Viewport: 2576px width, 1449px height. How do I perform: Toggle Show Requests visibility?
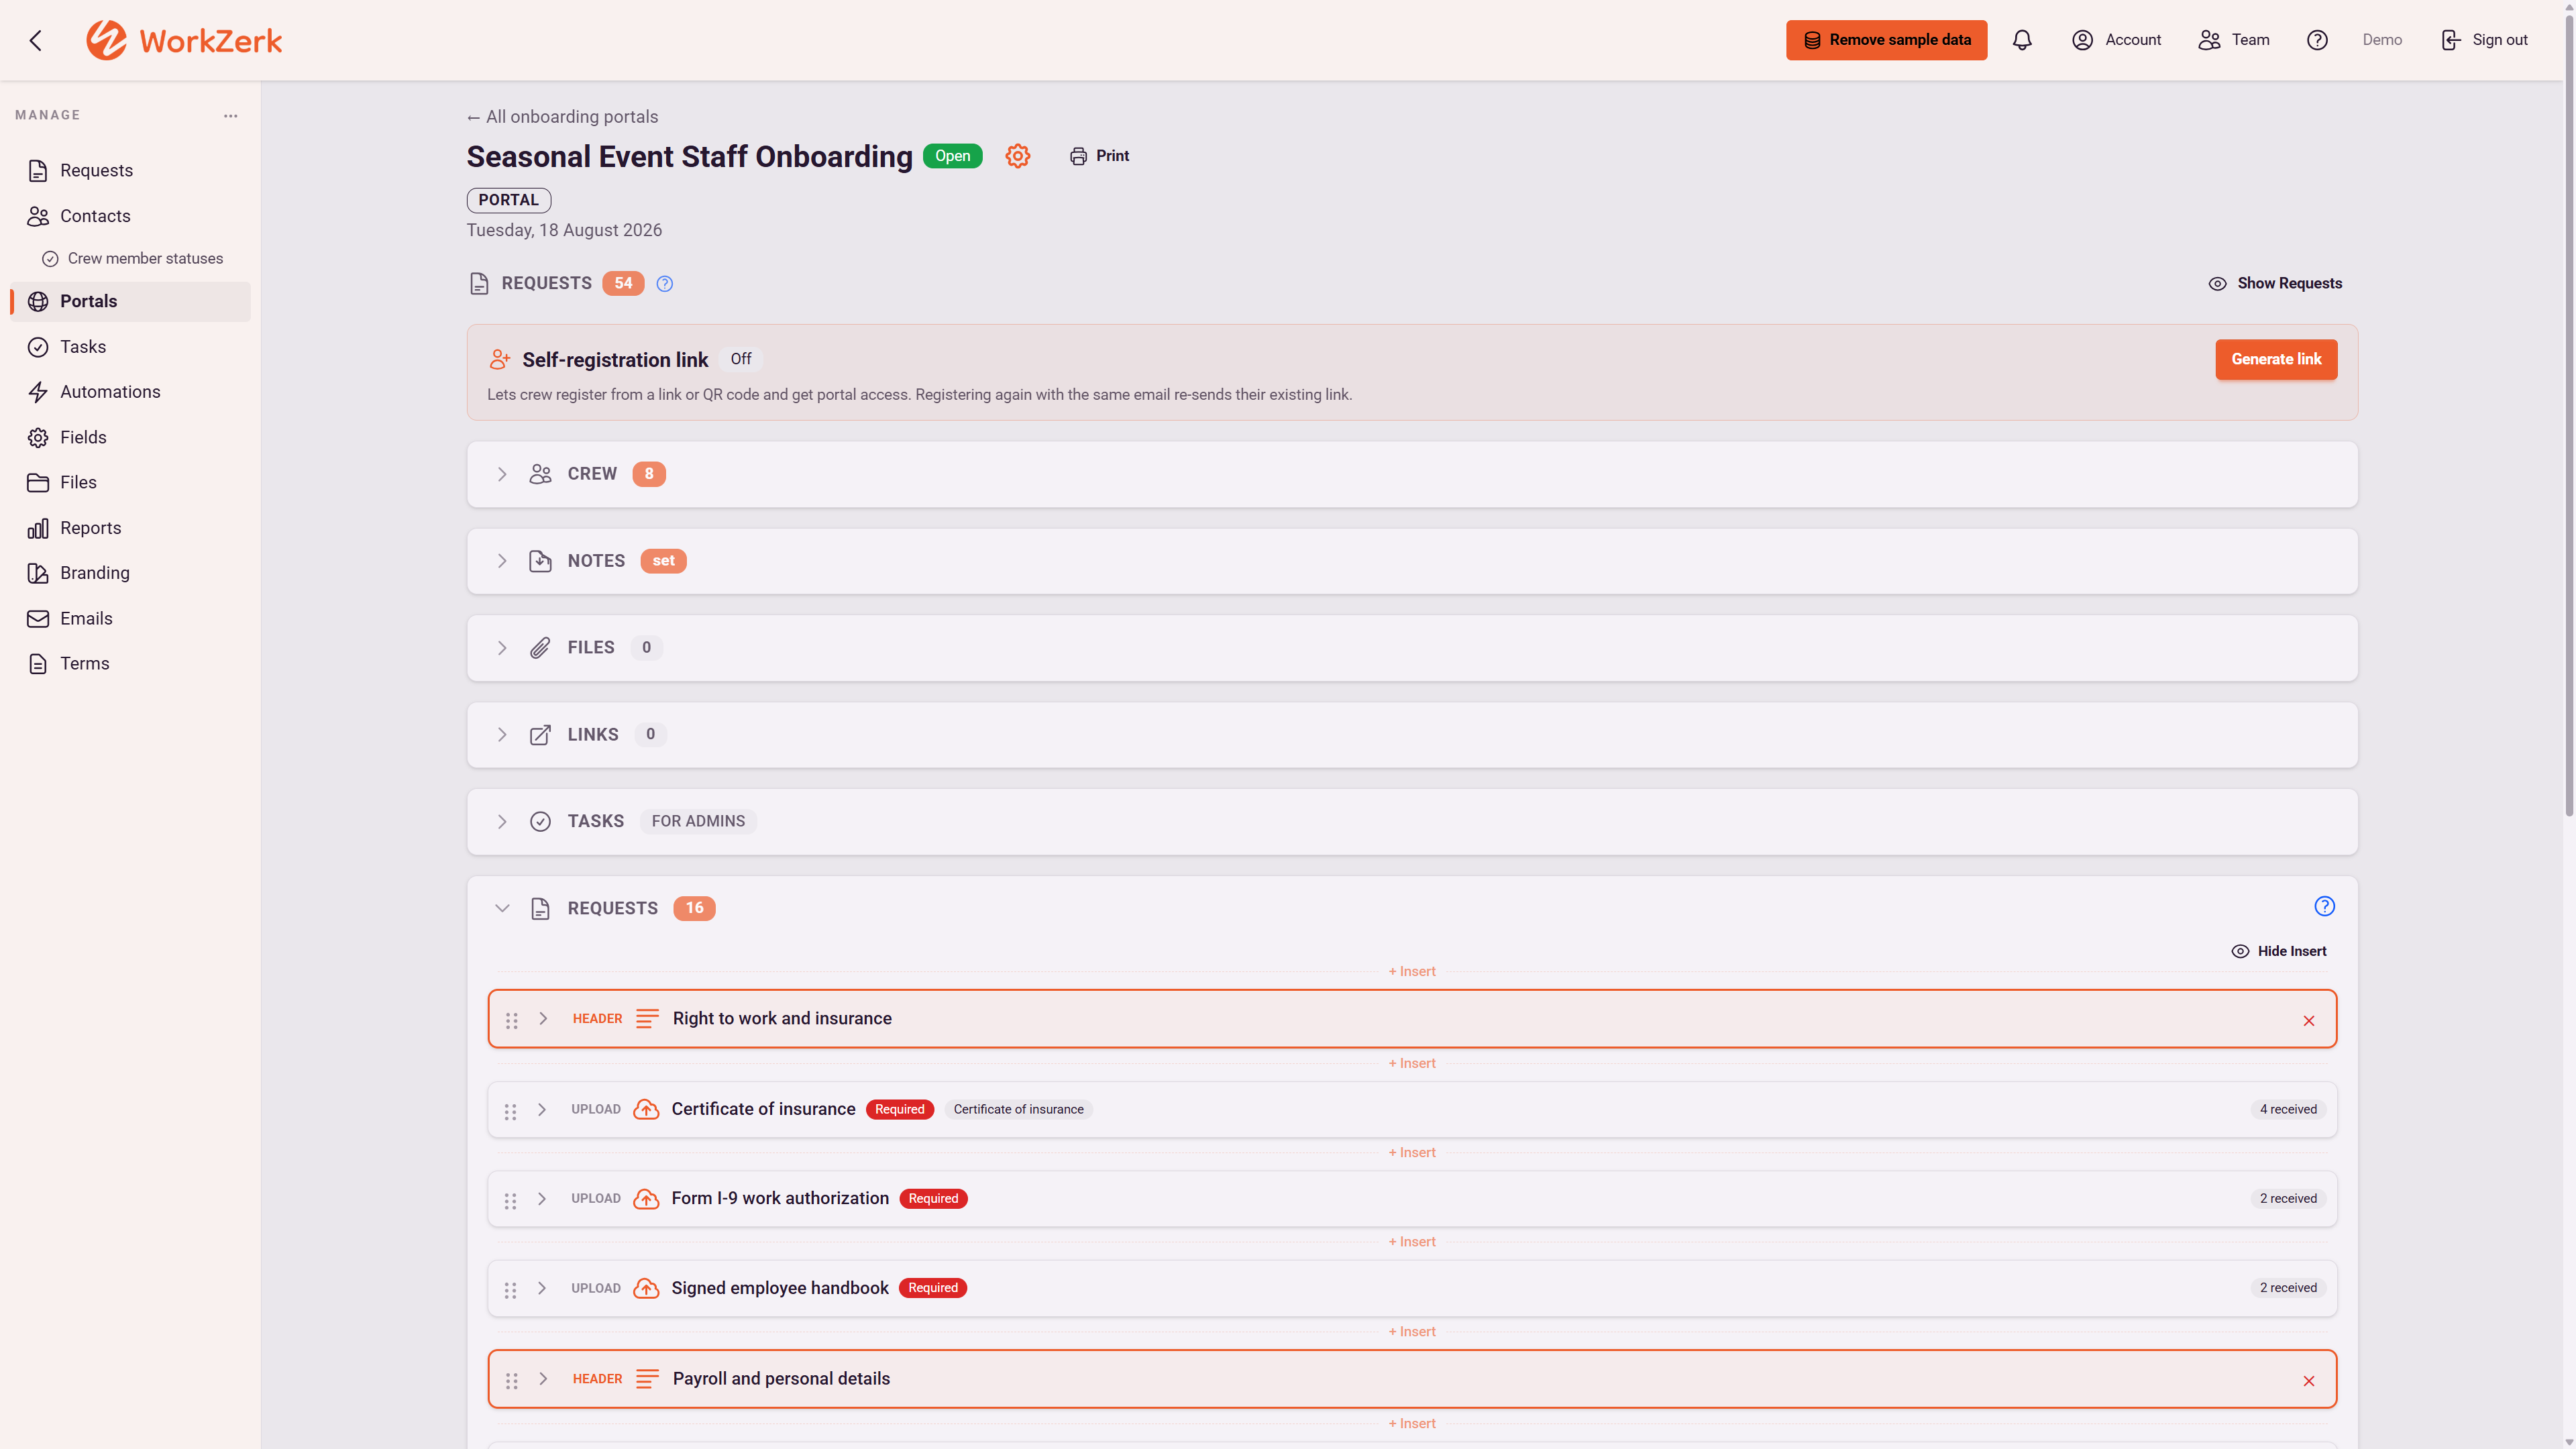pos(2274,283)
